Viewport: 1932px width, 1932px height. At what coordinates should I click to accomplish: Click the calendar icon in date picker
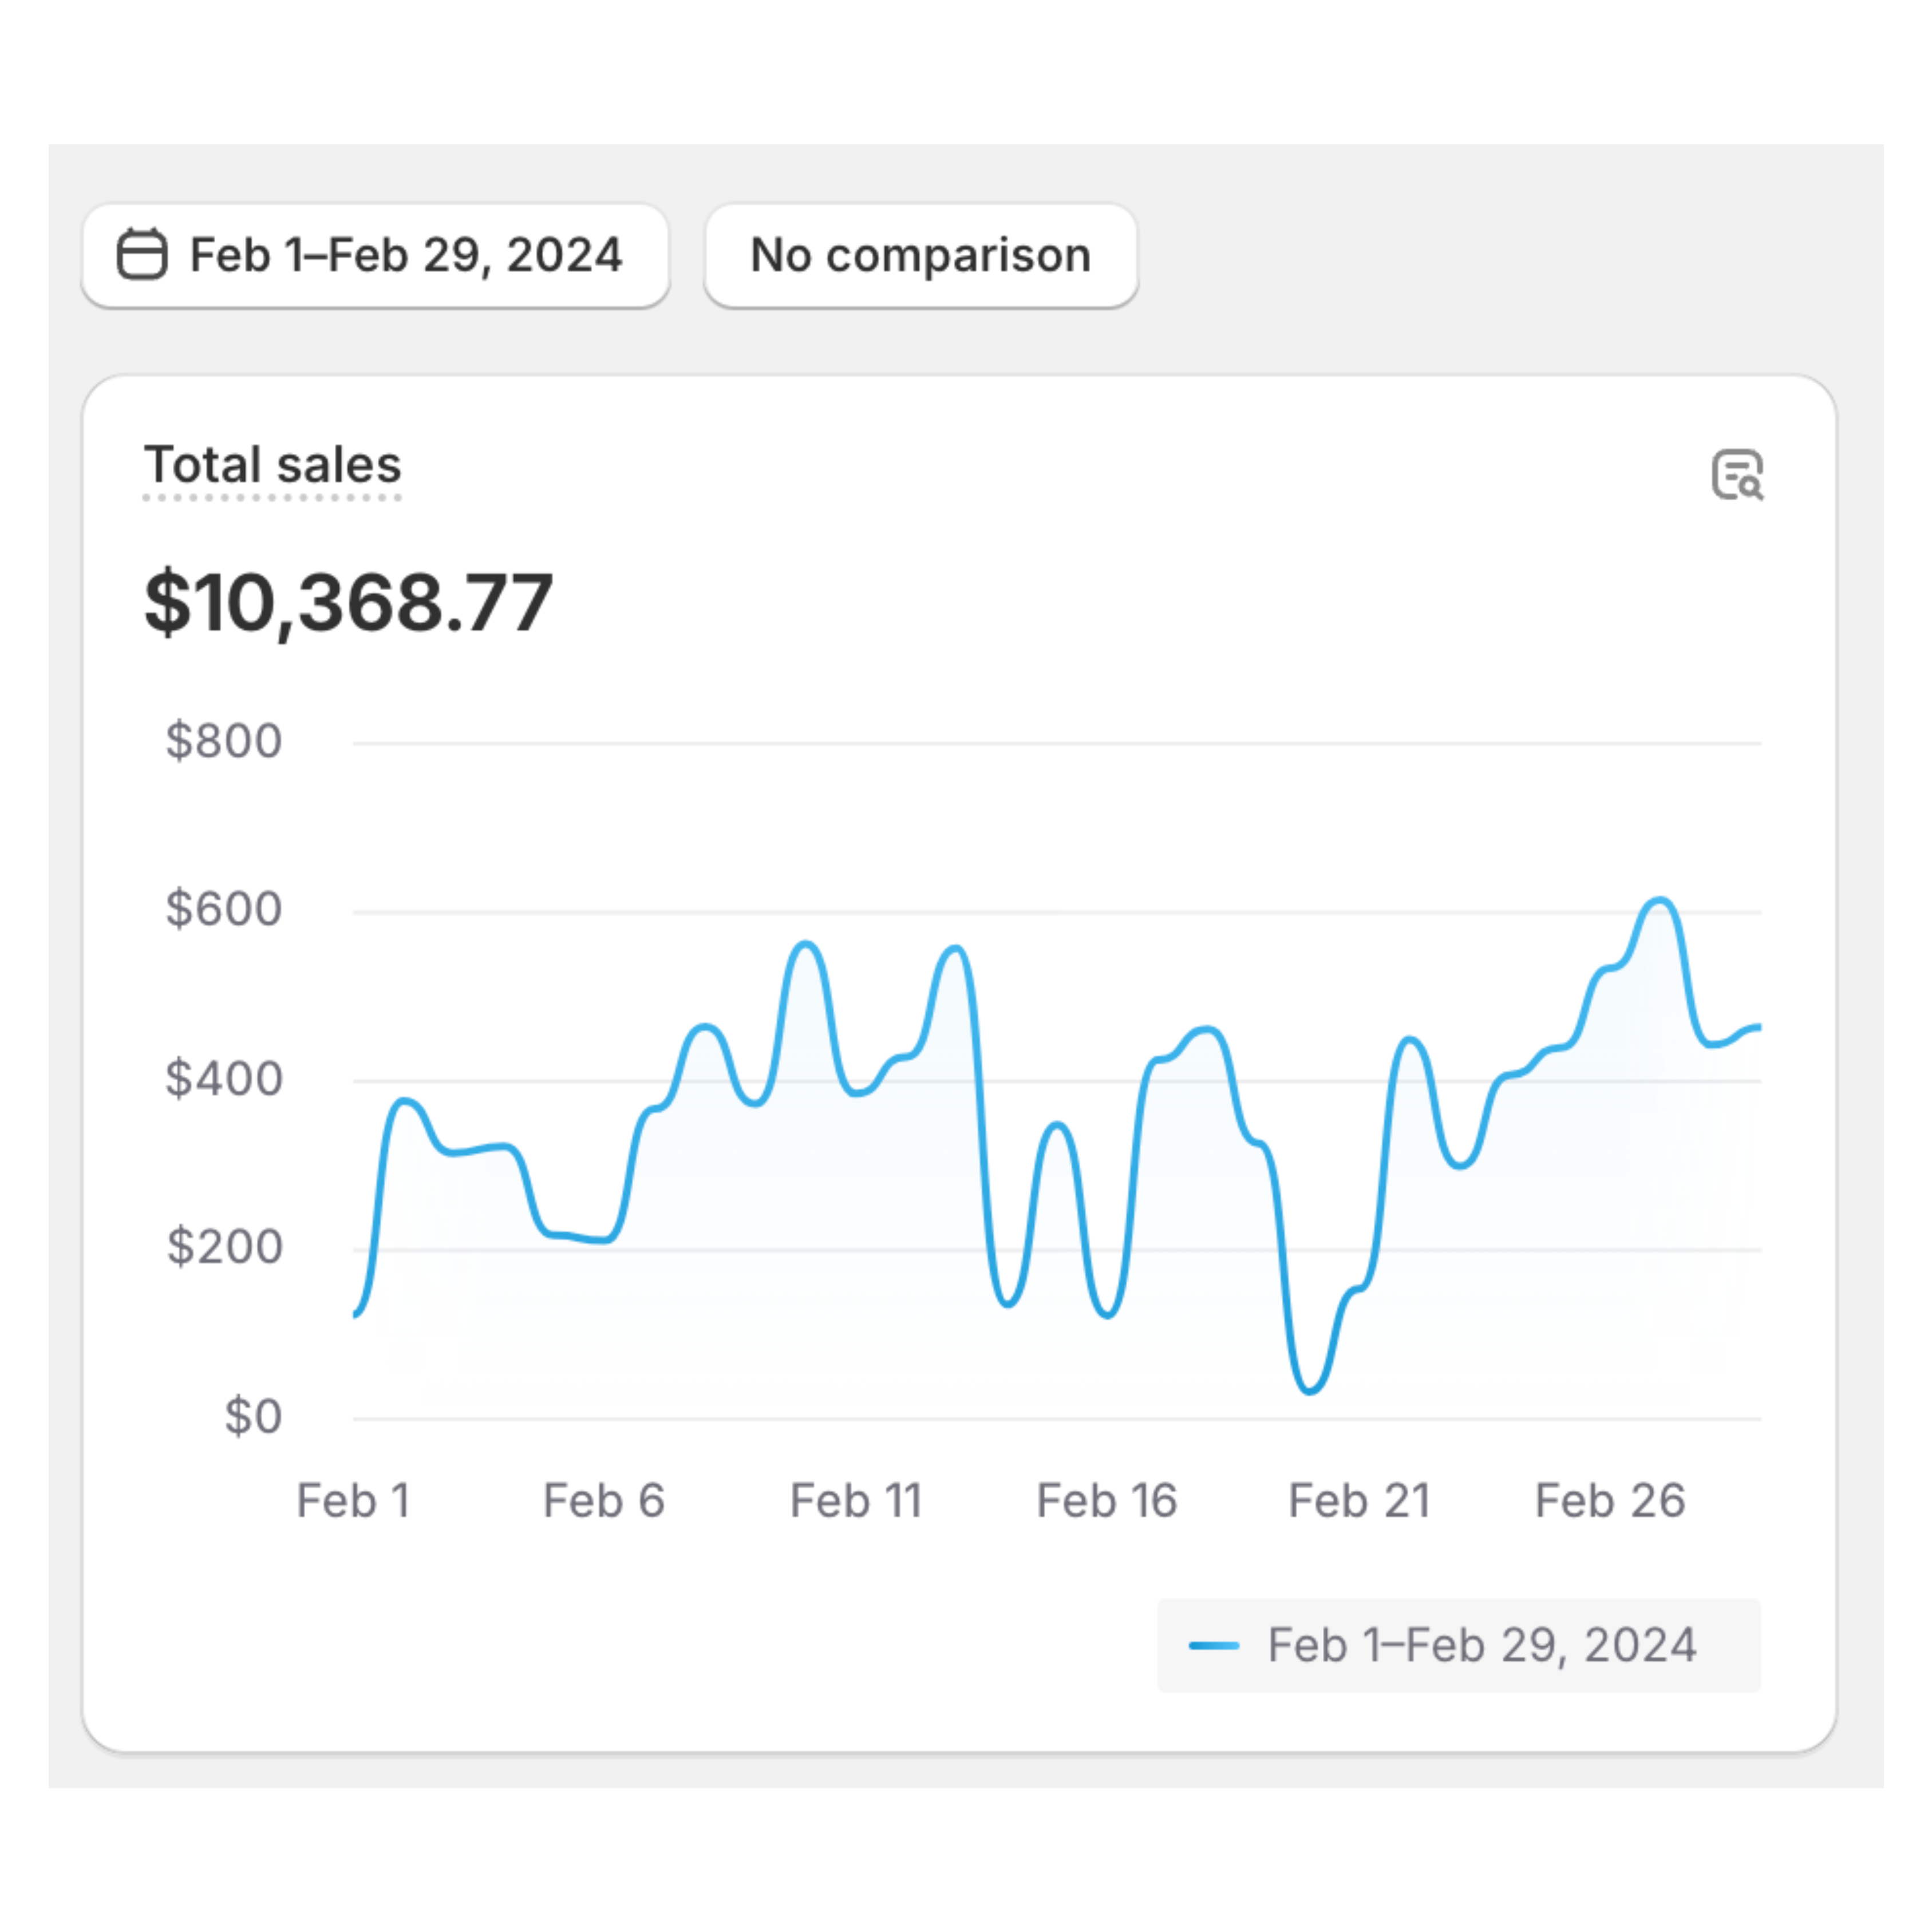142,254
